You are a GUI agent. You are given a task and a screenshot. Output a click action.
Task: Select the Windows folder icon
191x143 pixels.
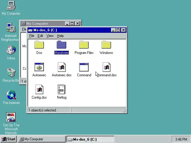pyautogui.click(x=106, y=44)
